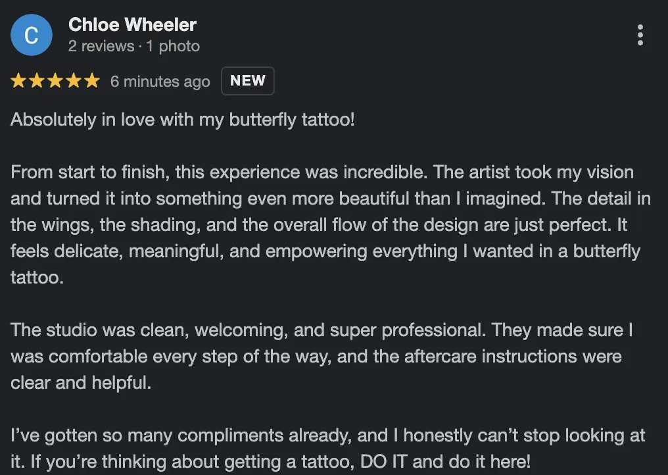
Task: Click the line starting "From start to finish"
Action: tap(322, 173)
